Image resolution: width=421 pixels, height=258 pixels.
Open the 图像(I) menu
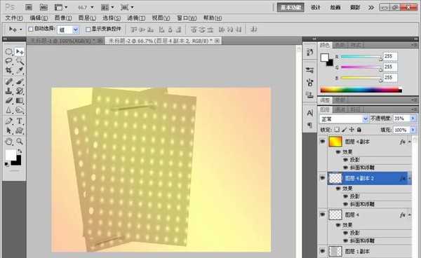63,18
